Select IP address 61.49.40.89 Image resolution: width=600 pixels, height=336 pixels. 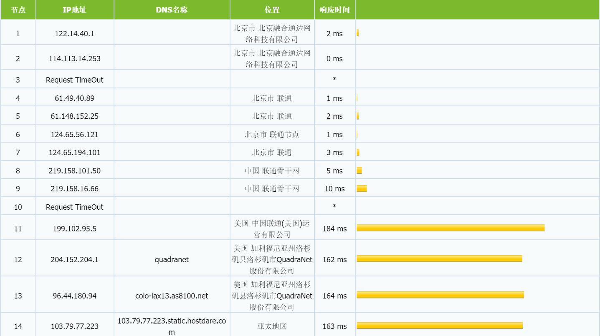75,98
